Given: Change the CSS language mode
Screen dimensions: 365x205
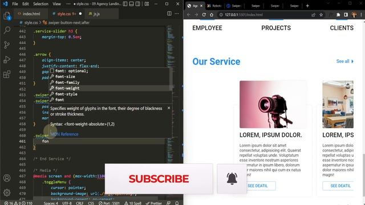Looking at the screenshot, I should [91, 203].
